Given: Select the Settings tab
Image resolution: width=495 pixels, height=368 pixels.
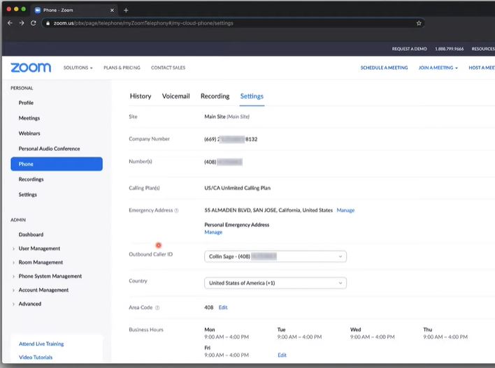Looking at the screenshot, I should tap(252, 96).
